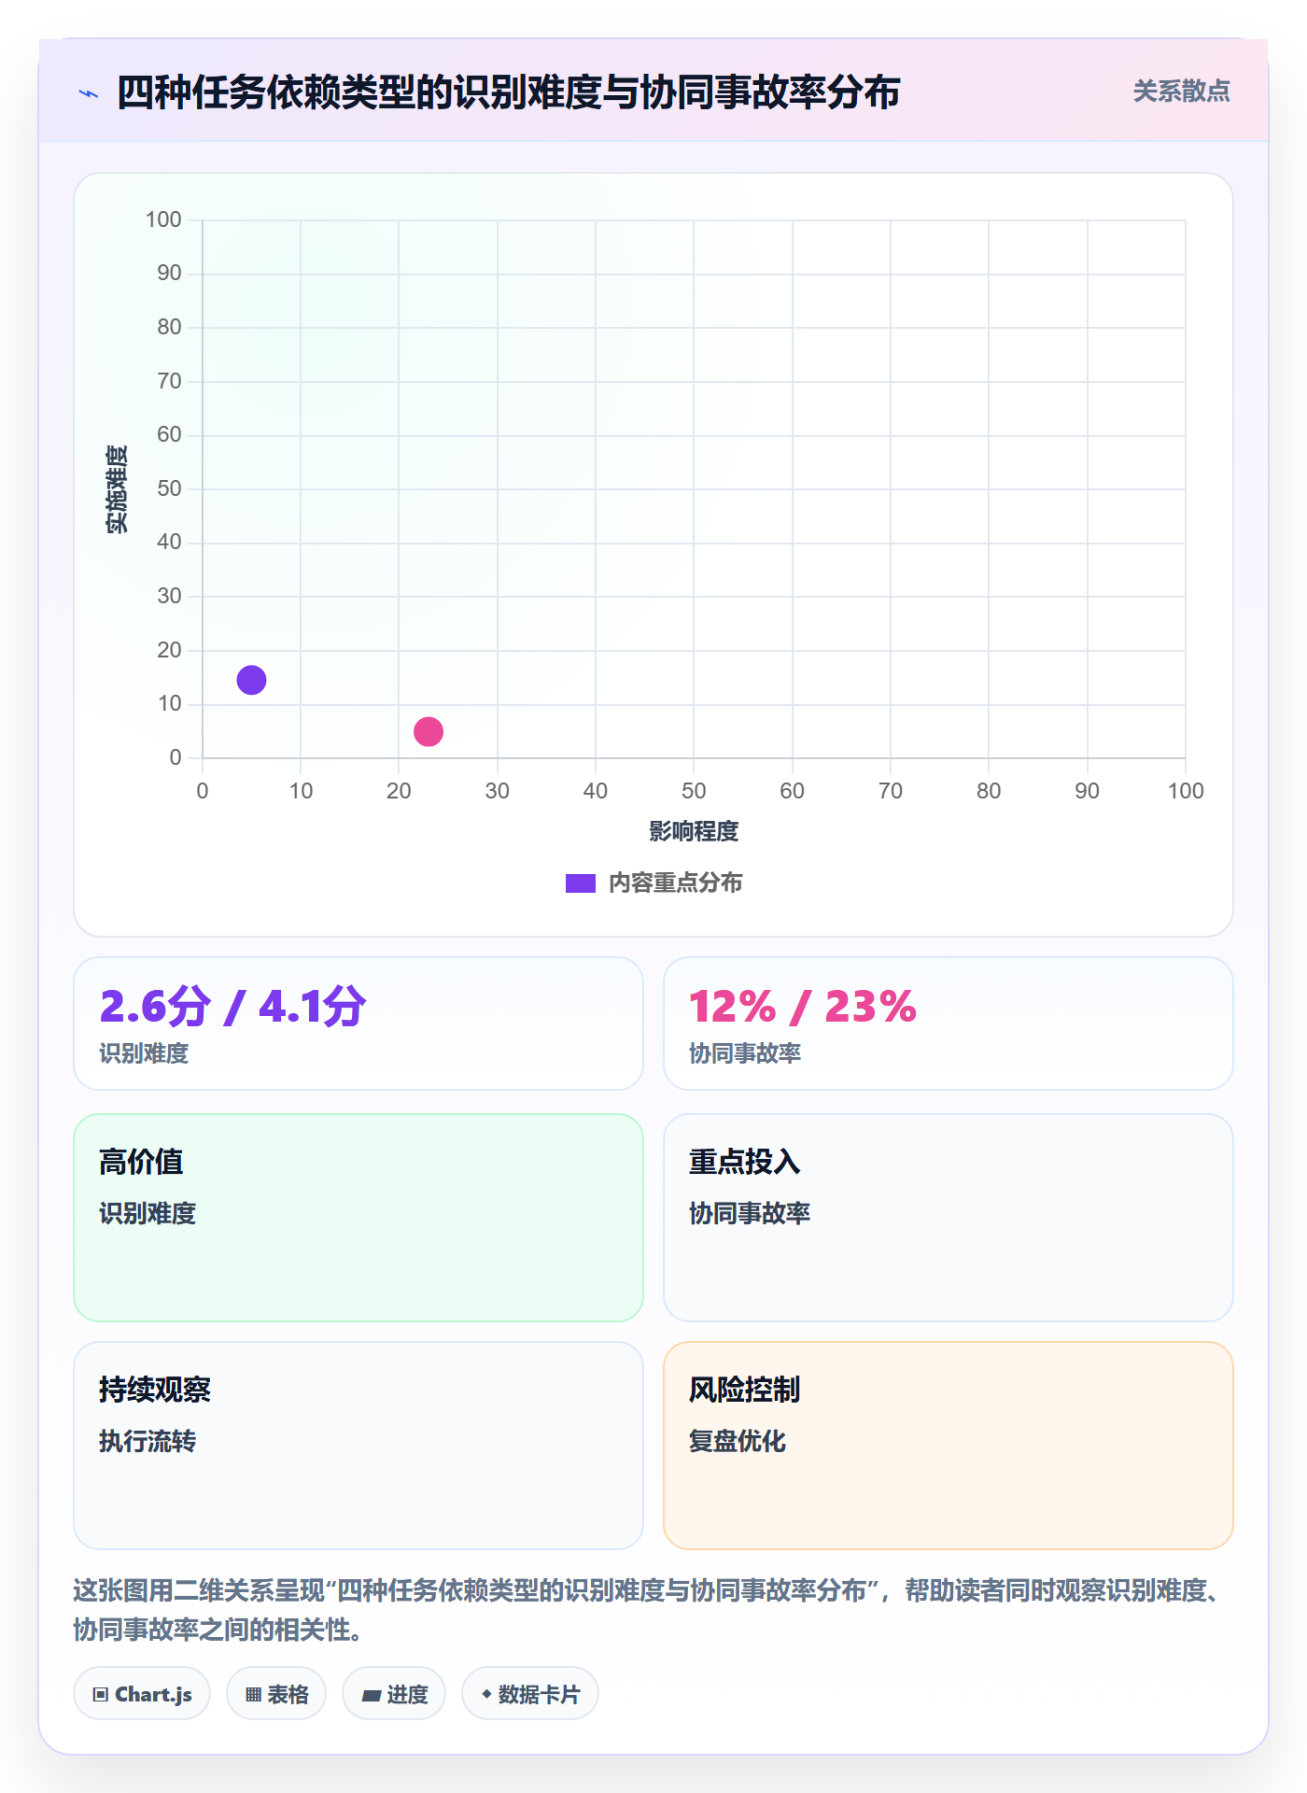Click the 协同事故率 label under 12% / 23%
Image resolution: width=1307 pixels, height=1793 pixels.
pyautogui.click(x=745, y=1053)
